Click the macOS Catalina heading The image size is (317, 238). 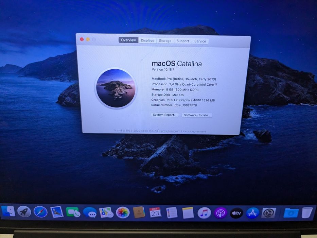click(x=177, y=64)
